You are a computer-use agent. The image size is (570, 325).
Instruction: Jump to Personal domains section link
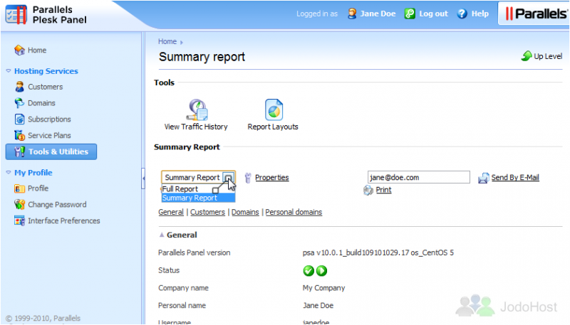[294, 212]
